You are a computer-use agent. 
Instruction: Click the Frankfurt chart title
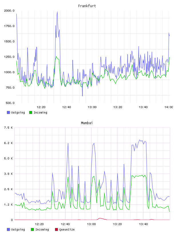[x=87, y=6]
